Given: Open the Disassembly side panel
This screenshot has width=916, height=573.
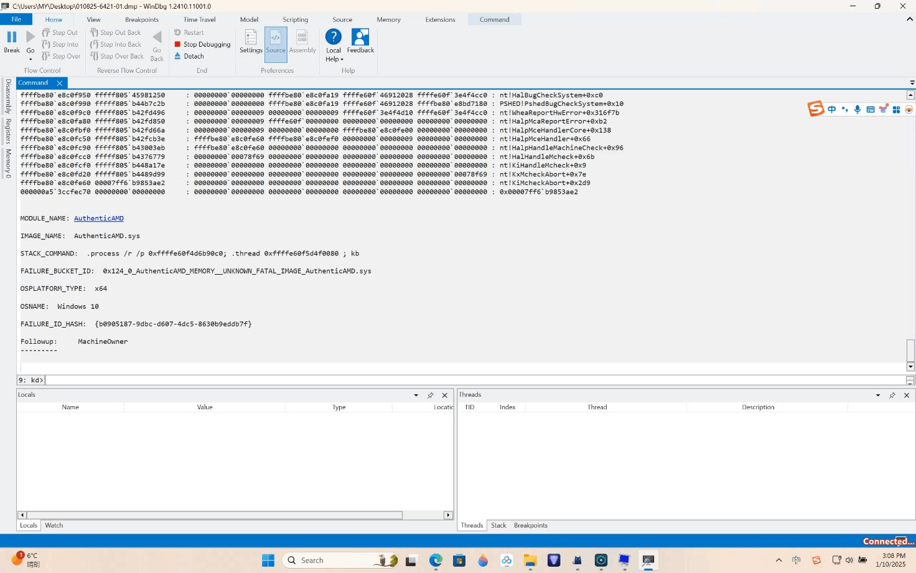Looking at the screenshot, I should pos(8,96).
